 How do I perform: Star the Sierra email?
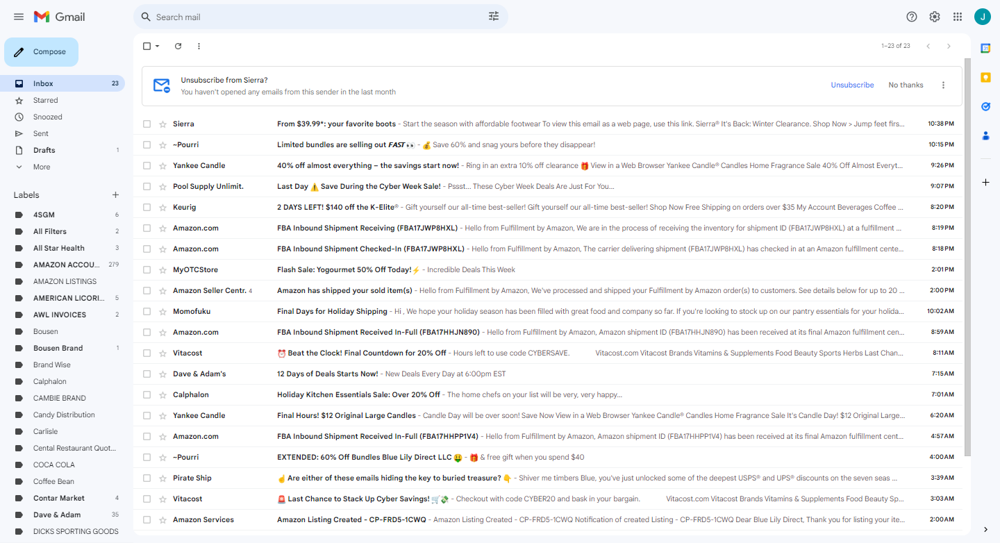click(x=163, y=124)
